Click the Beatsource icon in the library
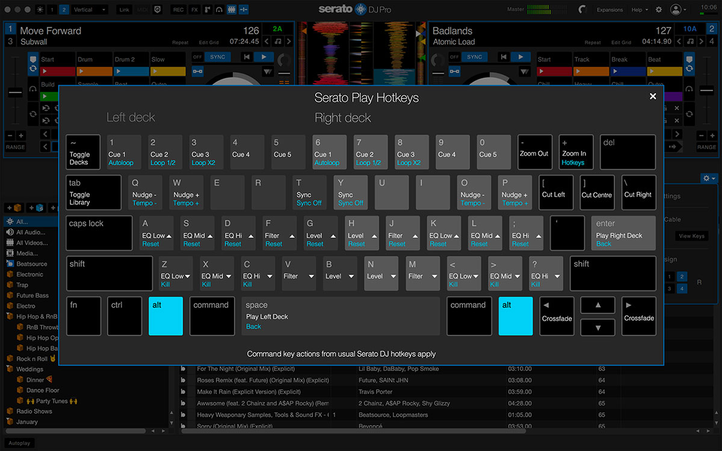The image size is (722, 451). pyautogui.click(x=10, y=263)
